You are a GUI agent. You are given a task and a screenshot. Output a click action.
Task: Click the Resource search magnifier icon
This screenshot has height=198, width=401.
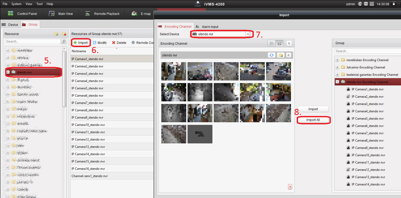tap(64, 41)
